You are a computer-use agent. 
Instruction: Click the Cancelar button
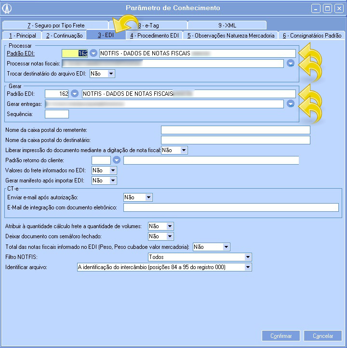pyautogui.click(x=323, y=336)
